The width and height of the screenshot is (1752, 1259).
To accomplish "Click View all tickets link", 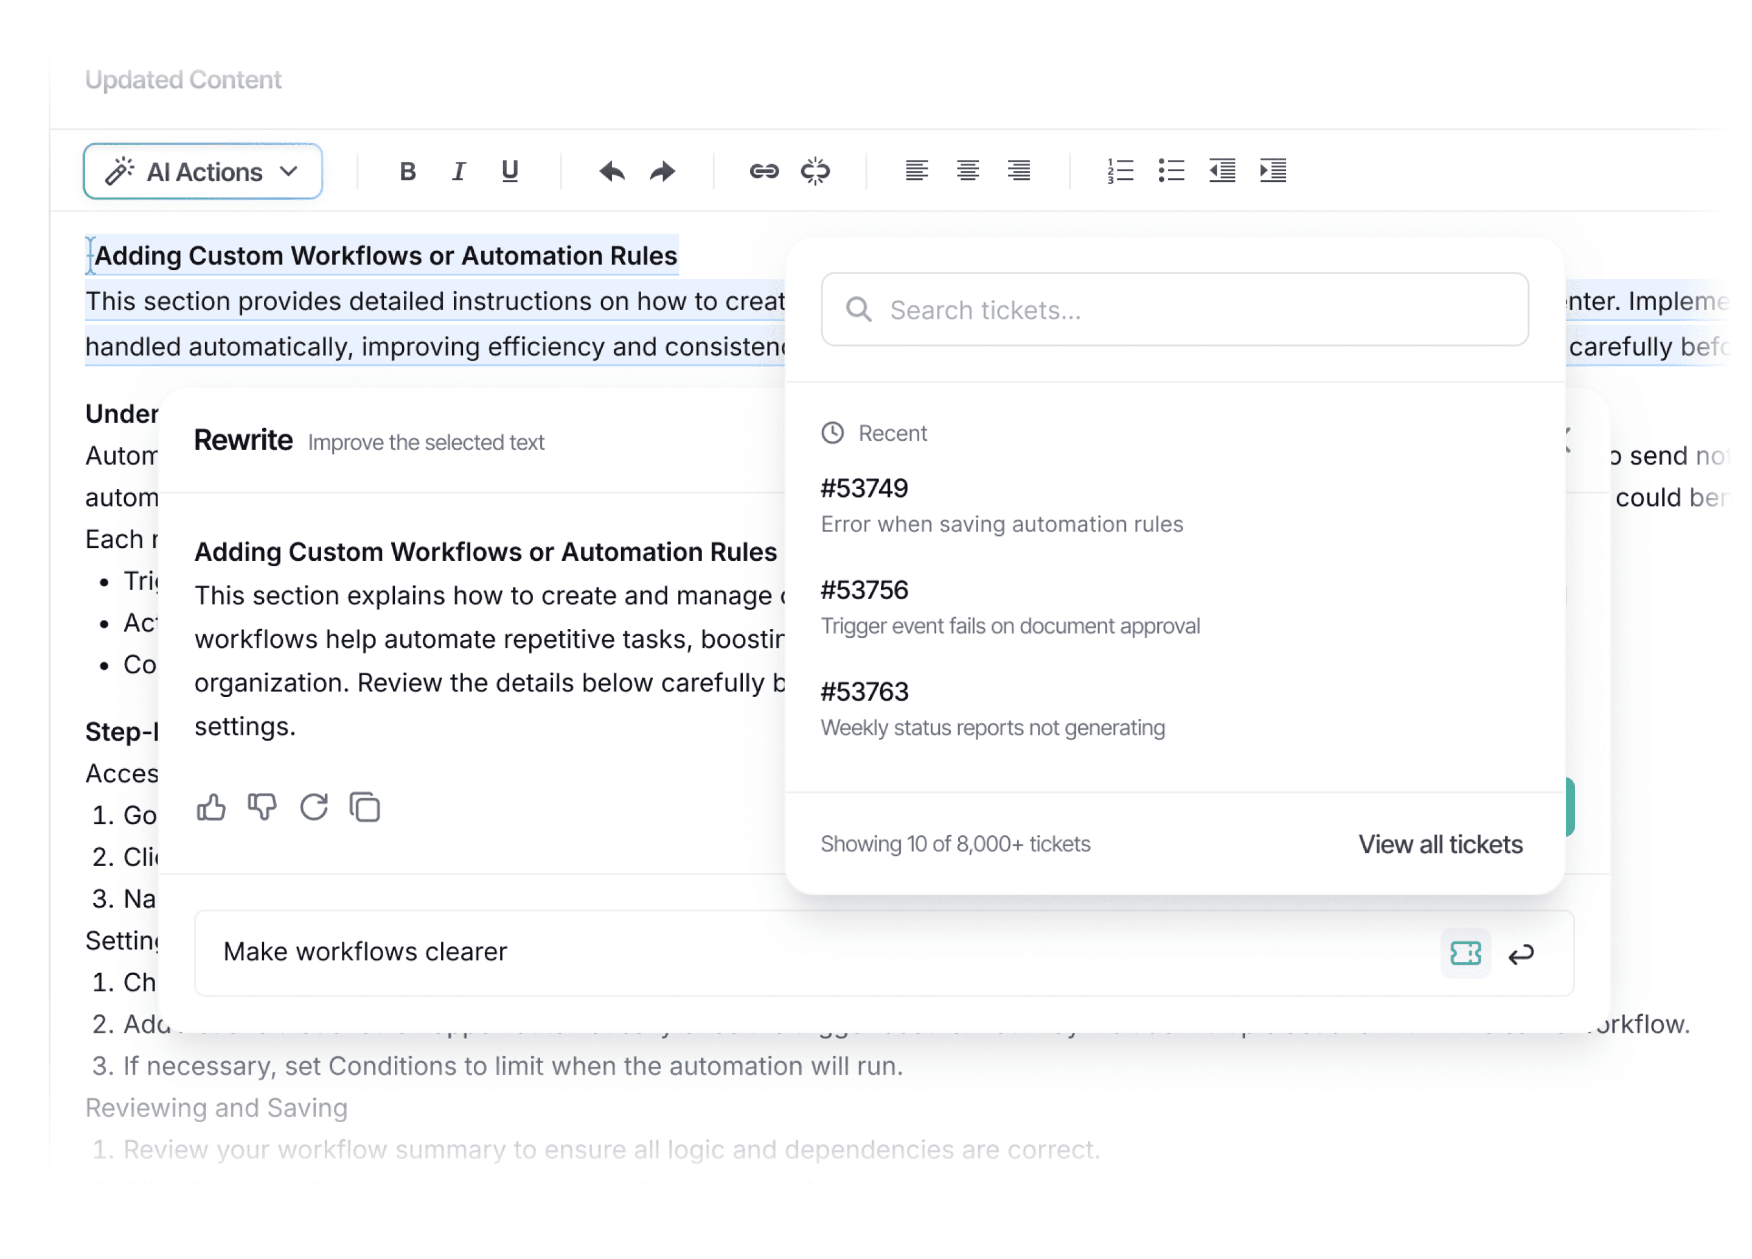I will pyautogui.click(x=1440, y=844).
